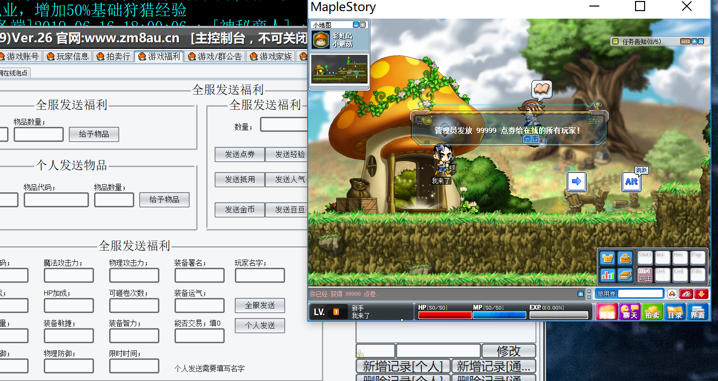Viewport: 718px width, 381px height.
Task: Click the 发送经验 button
Action: click(287, 155)
